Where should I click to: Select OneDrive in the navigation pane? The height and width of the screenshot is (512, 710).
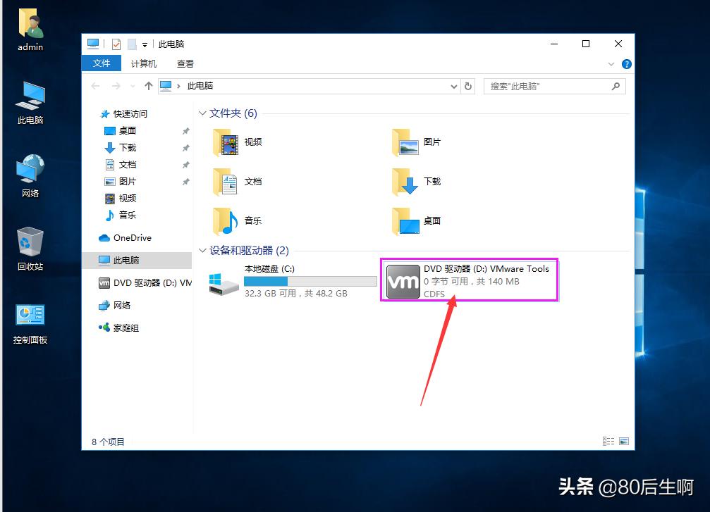[x=130, y=237]
